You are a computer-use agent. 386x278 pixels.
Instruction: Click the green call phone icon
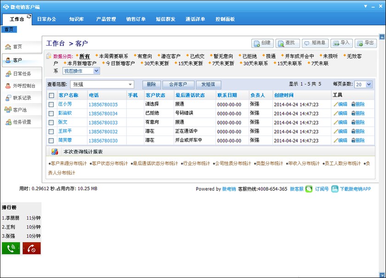click(11, 248)
